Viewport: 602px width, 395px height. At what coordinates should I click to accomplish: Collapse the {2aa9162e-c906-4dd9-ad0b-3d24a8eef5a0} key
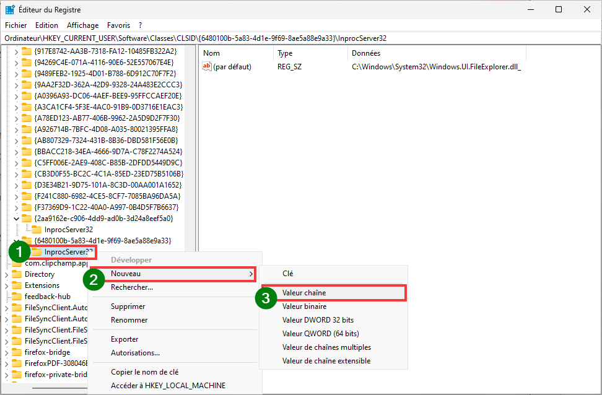coord(16,219)
